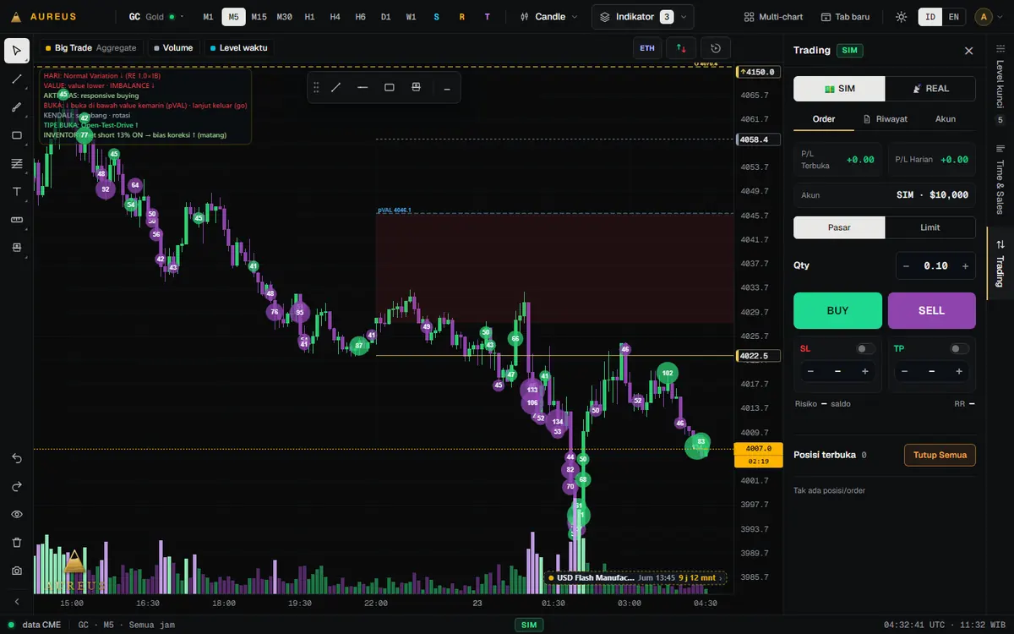Select the Limit order type
Viewport: 1014px width, 634px height.
pos(930,227)
